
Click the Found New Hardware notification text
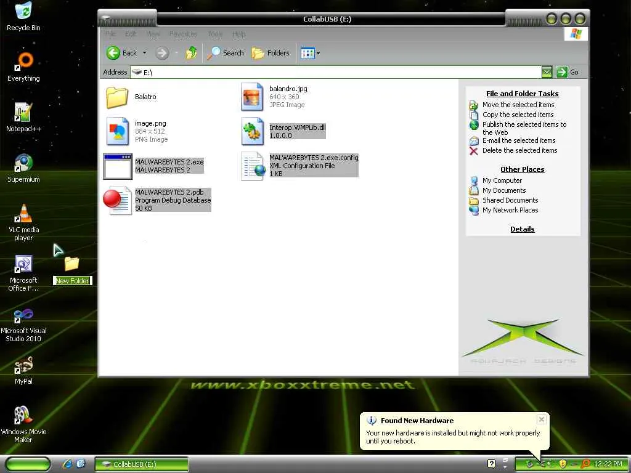coord(453,437)
